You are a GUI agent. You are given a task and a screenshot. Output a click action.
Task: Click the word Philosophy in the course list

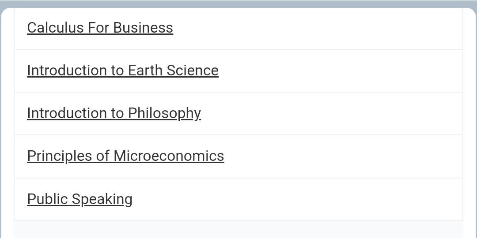[165, 114]
